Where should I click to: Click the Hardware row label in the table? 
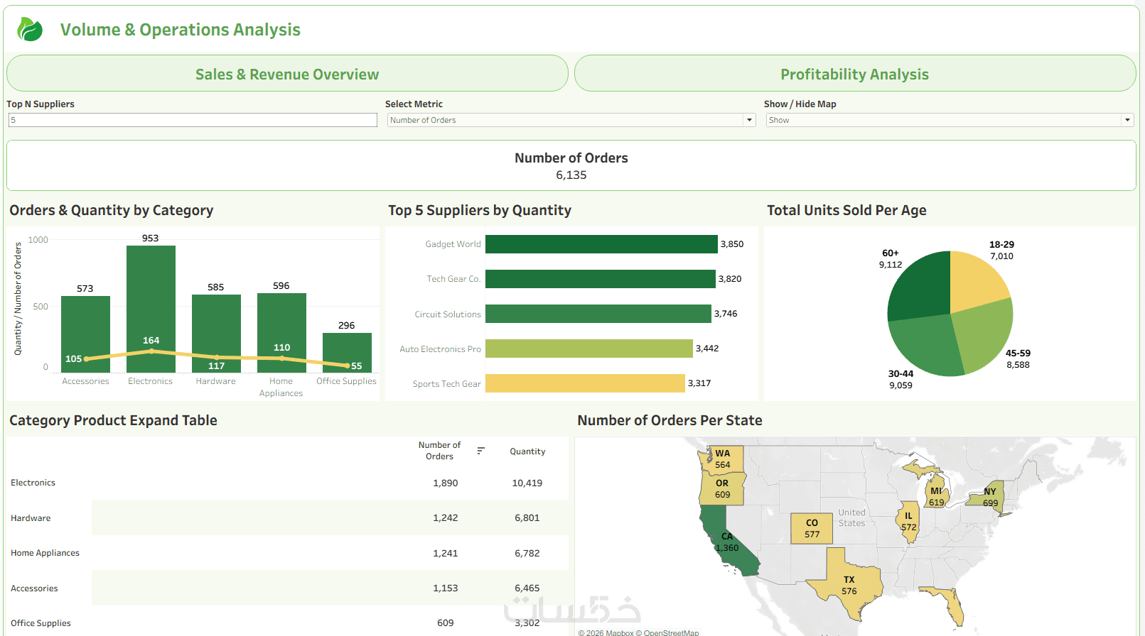pos(31,518)
